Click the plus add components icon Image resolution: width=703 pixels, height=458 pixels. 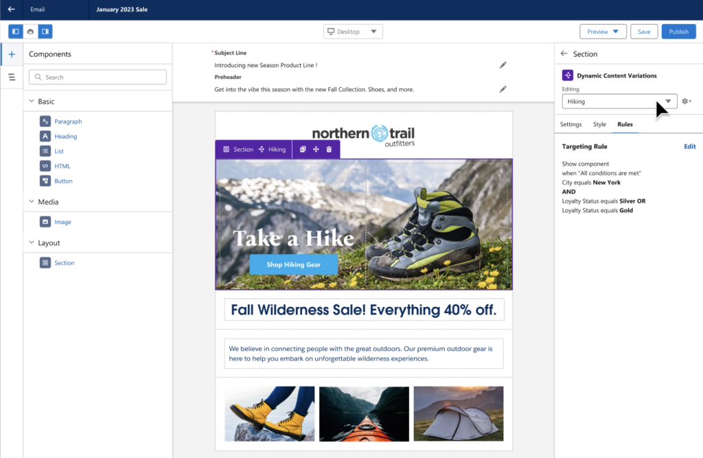pos(12,54)
